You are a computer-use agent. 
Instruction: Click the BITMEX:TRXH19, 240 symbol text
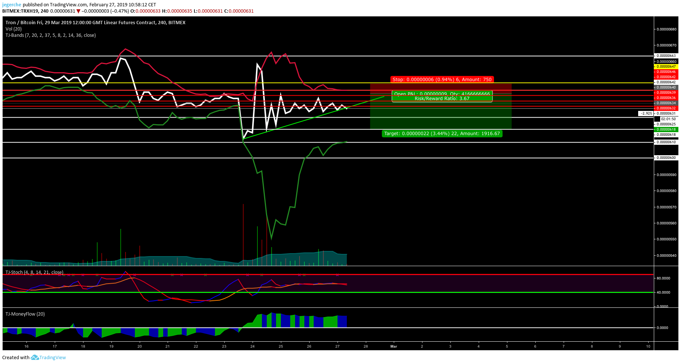(x=25, y=11)
